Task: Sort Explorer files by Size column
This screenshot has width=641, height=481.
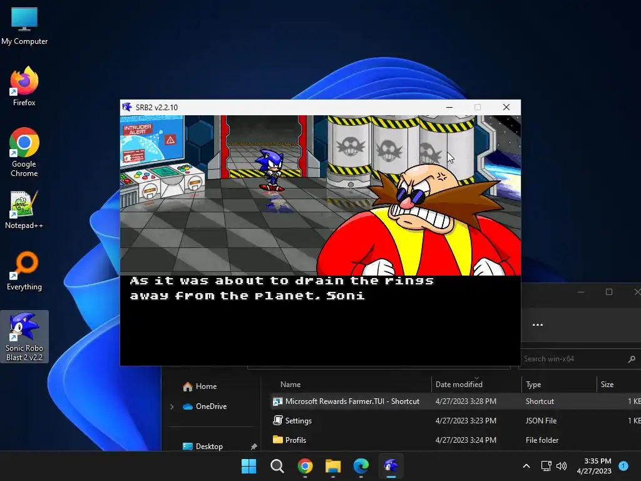Action: coord(607,385)
